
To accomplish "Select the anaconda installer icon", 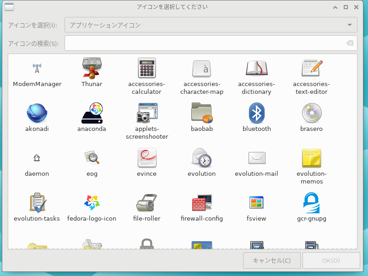I will click(x=92, y=113).
